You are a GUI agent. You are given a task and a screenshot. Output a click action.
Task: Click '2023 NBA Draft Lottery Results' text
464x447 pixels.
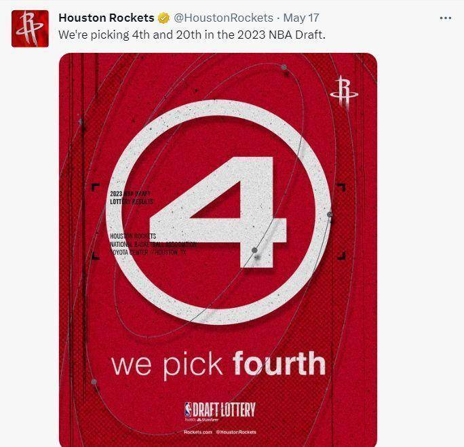(132, 197)
